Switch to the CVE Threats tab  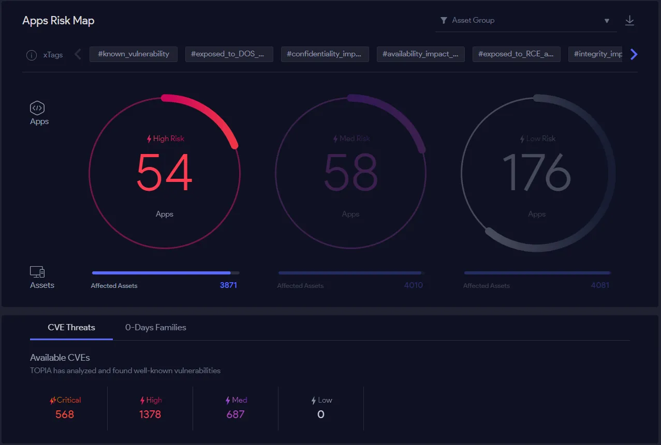point(71,327)
